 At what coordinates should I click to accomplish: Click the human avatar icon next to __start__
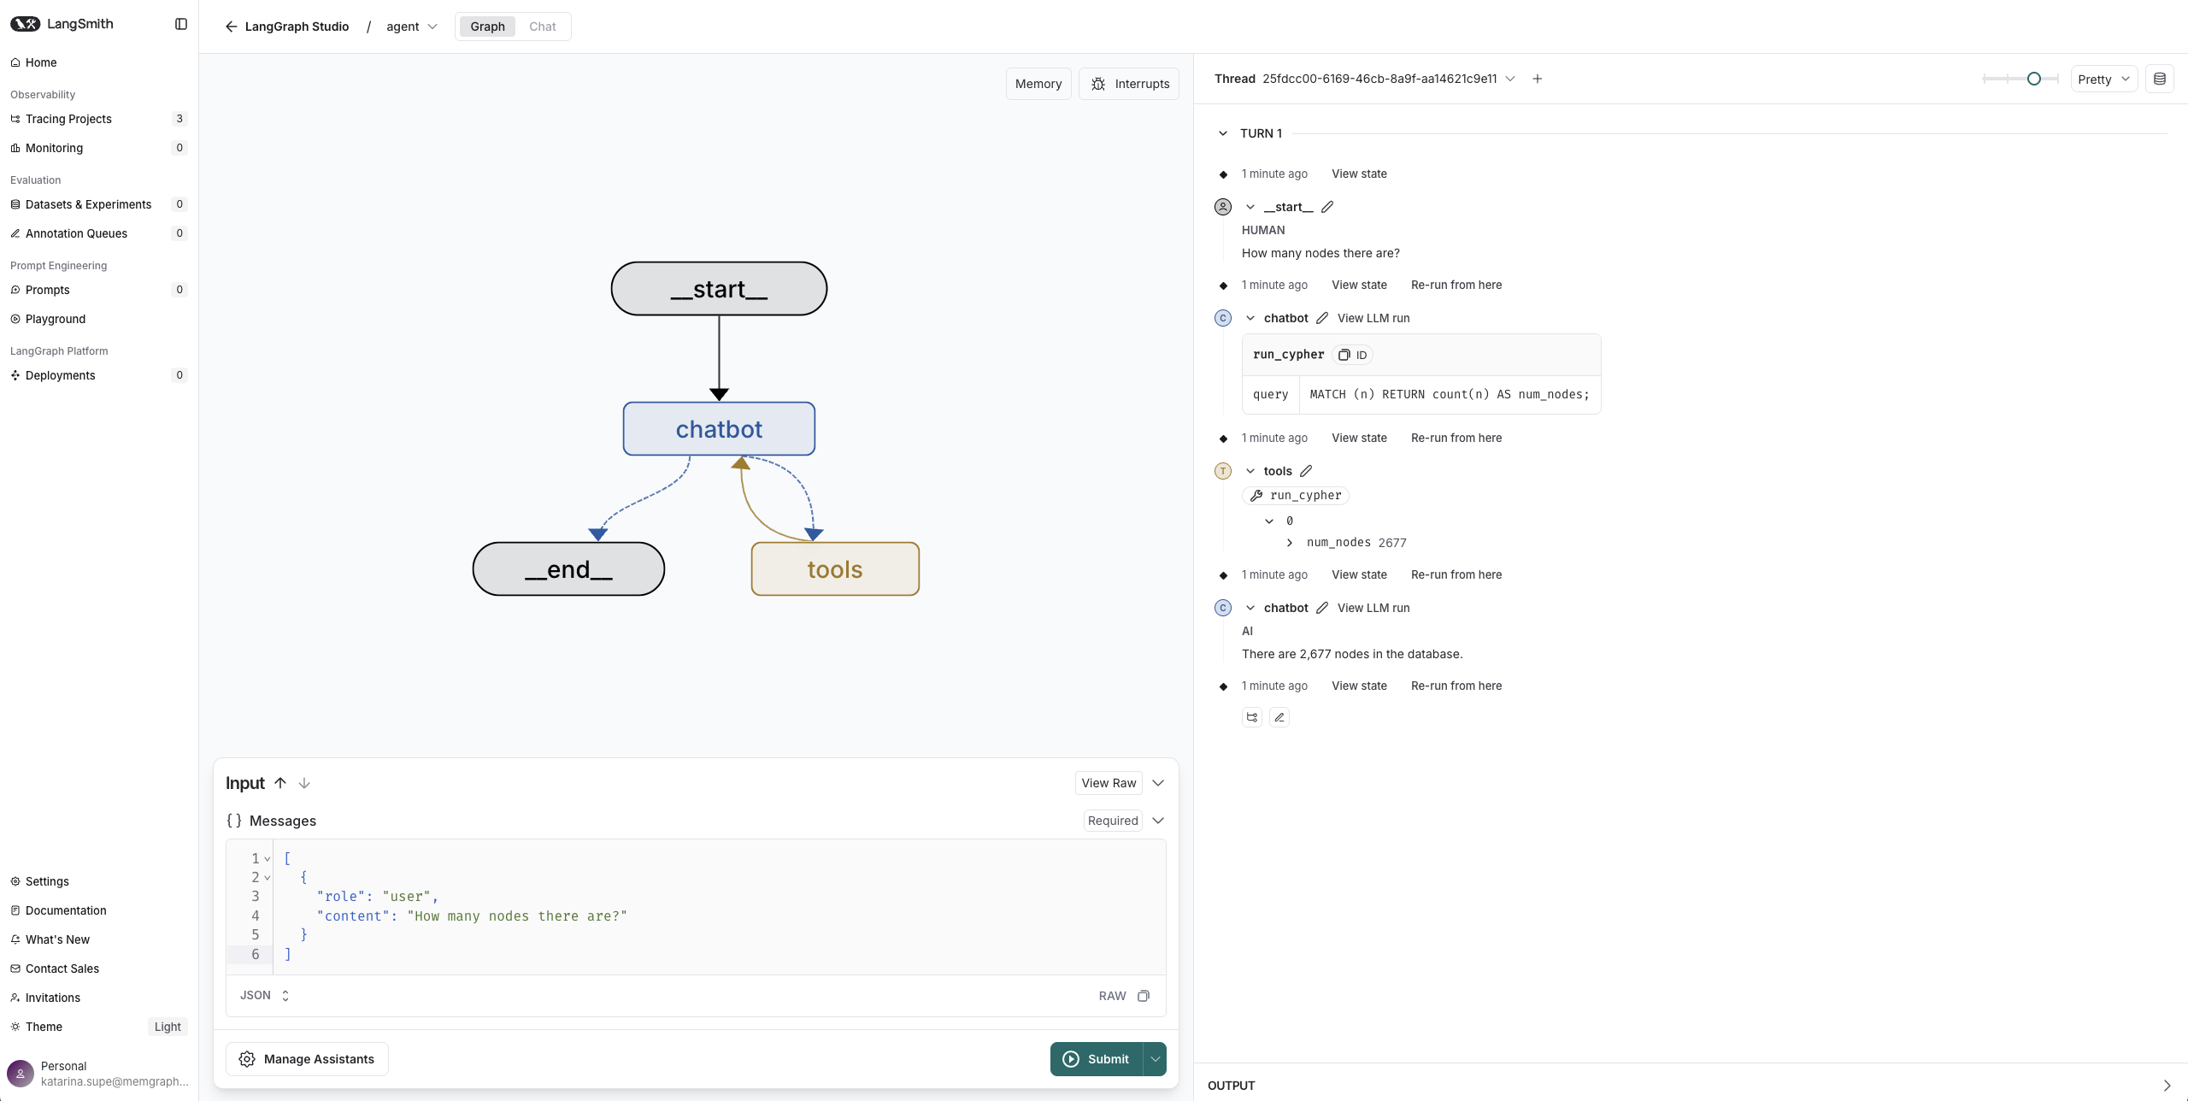(x=1223, y=207)
